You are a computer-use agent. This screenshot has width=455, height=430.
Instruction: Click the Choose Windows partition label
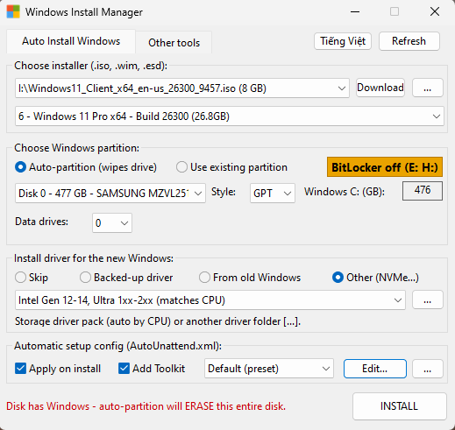point(76,148)
